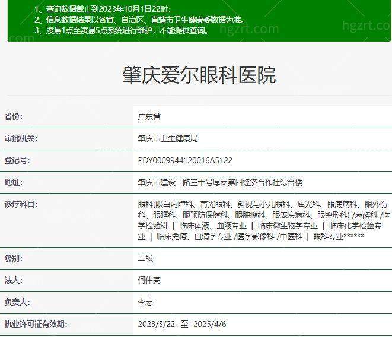This screenshot has width=392, height=337.
Task: Click registration number PDY0009944120016A5122
Action: tap(185, 160)
